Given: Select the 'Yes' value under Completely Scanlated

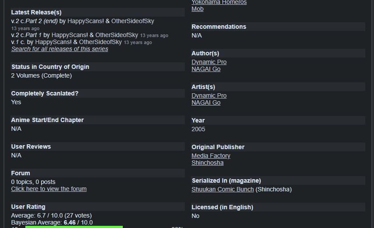Looking at the screenshot, I should 16,102.
